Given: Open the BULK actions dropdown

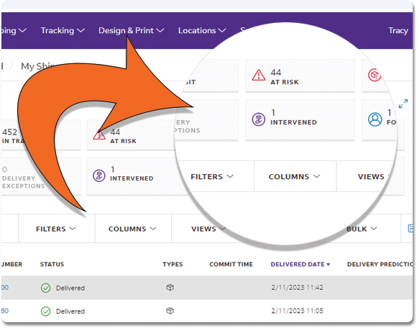Looking at the screenshot, I should (x=362, y=229).
